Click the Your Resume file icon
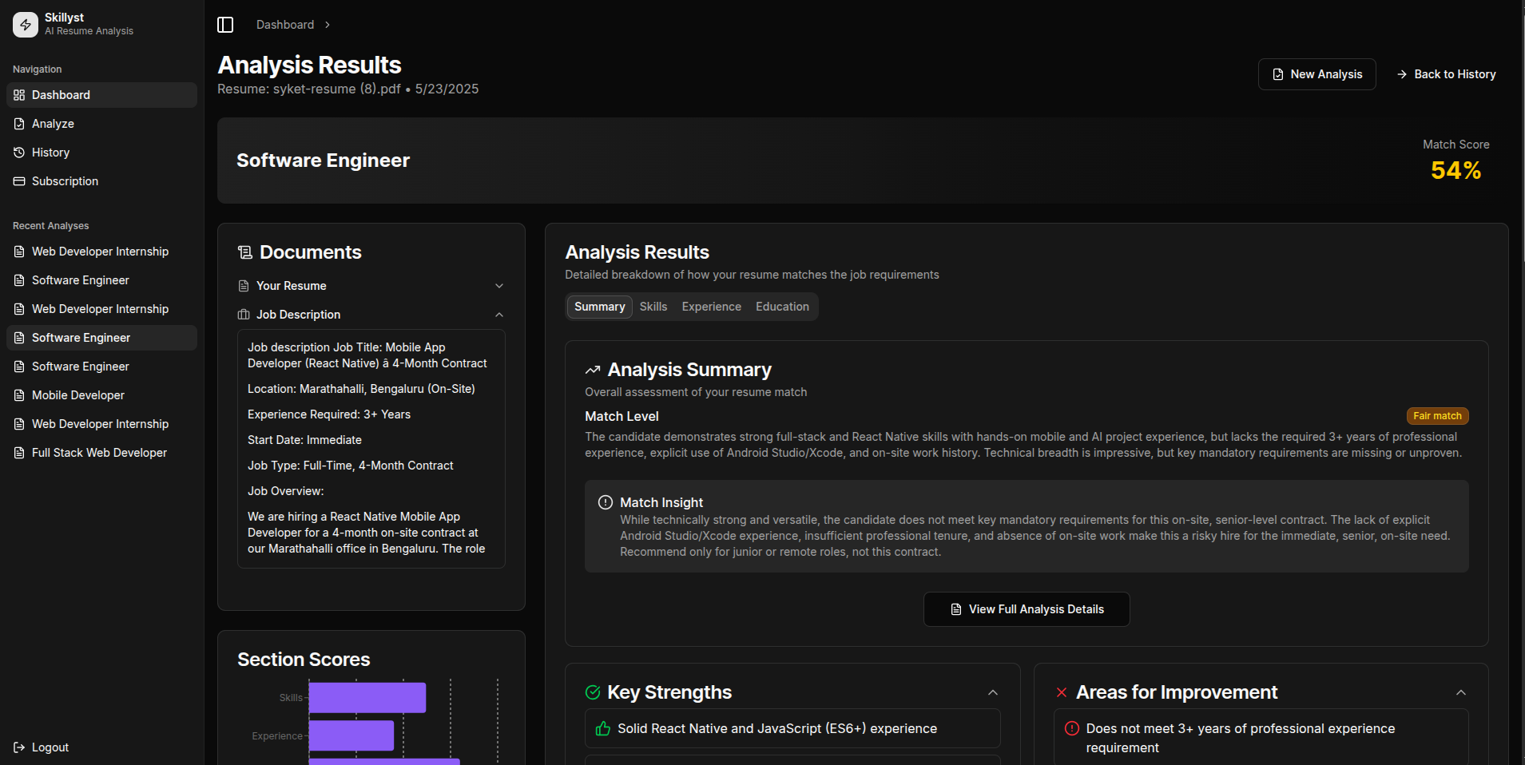 pyautogui.click(x=244, y=286)
